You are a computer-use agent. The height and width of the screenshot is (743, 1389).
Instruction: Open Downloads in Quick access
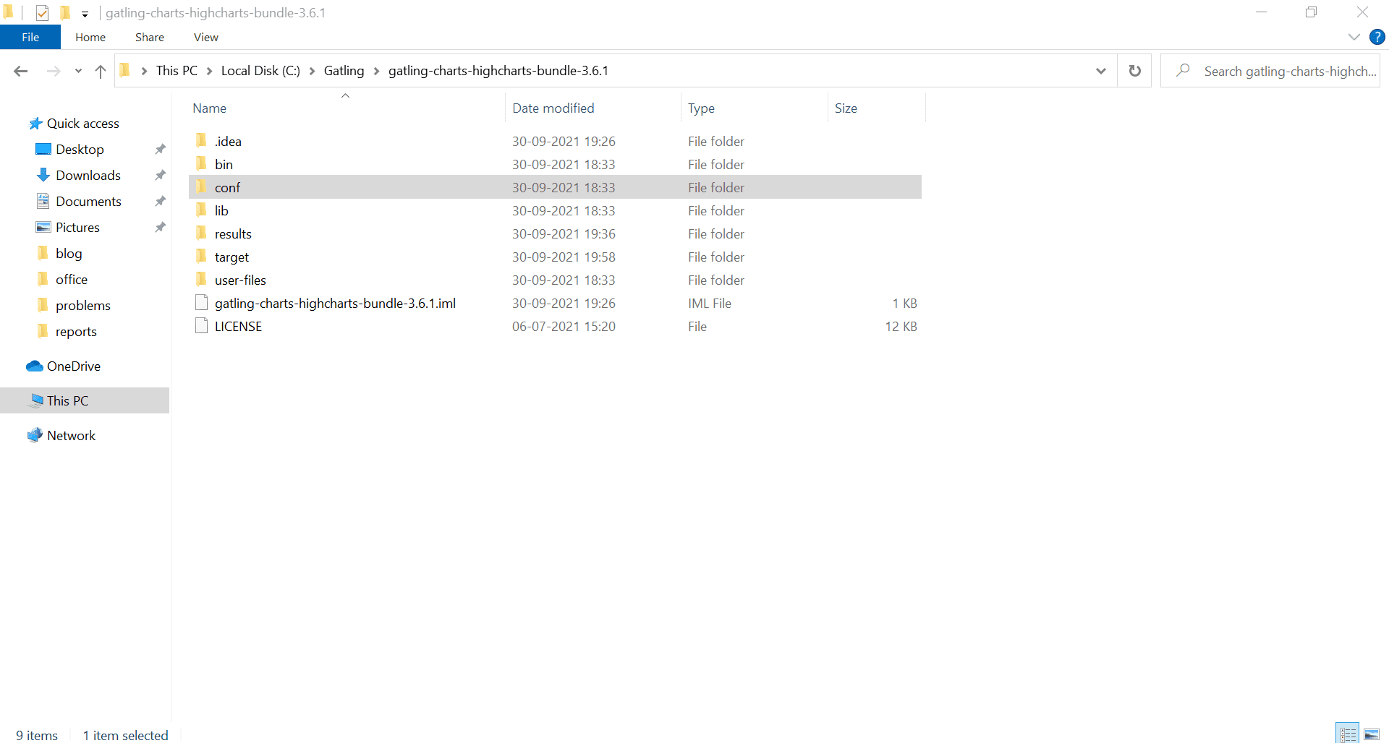click(x=88, y=176)
